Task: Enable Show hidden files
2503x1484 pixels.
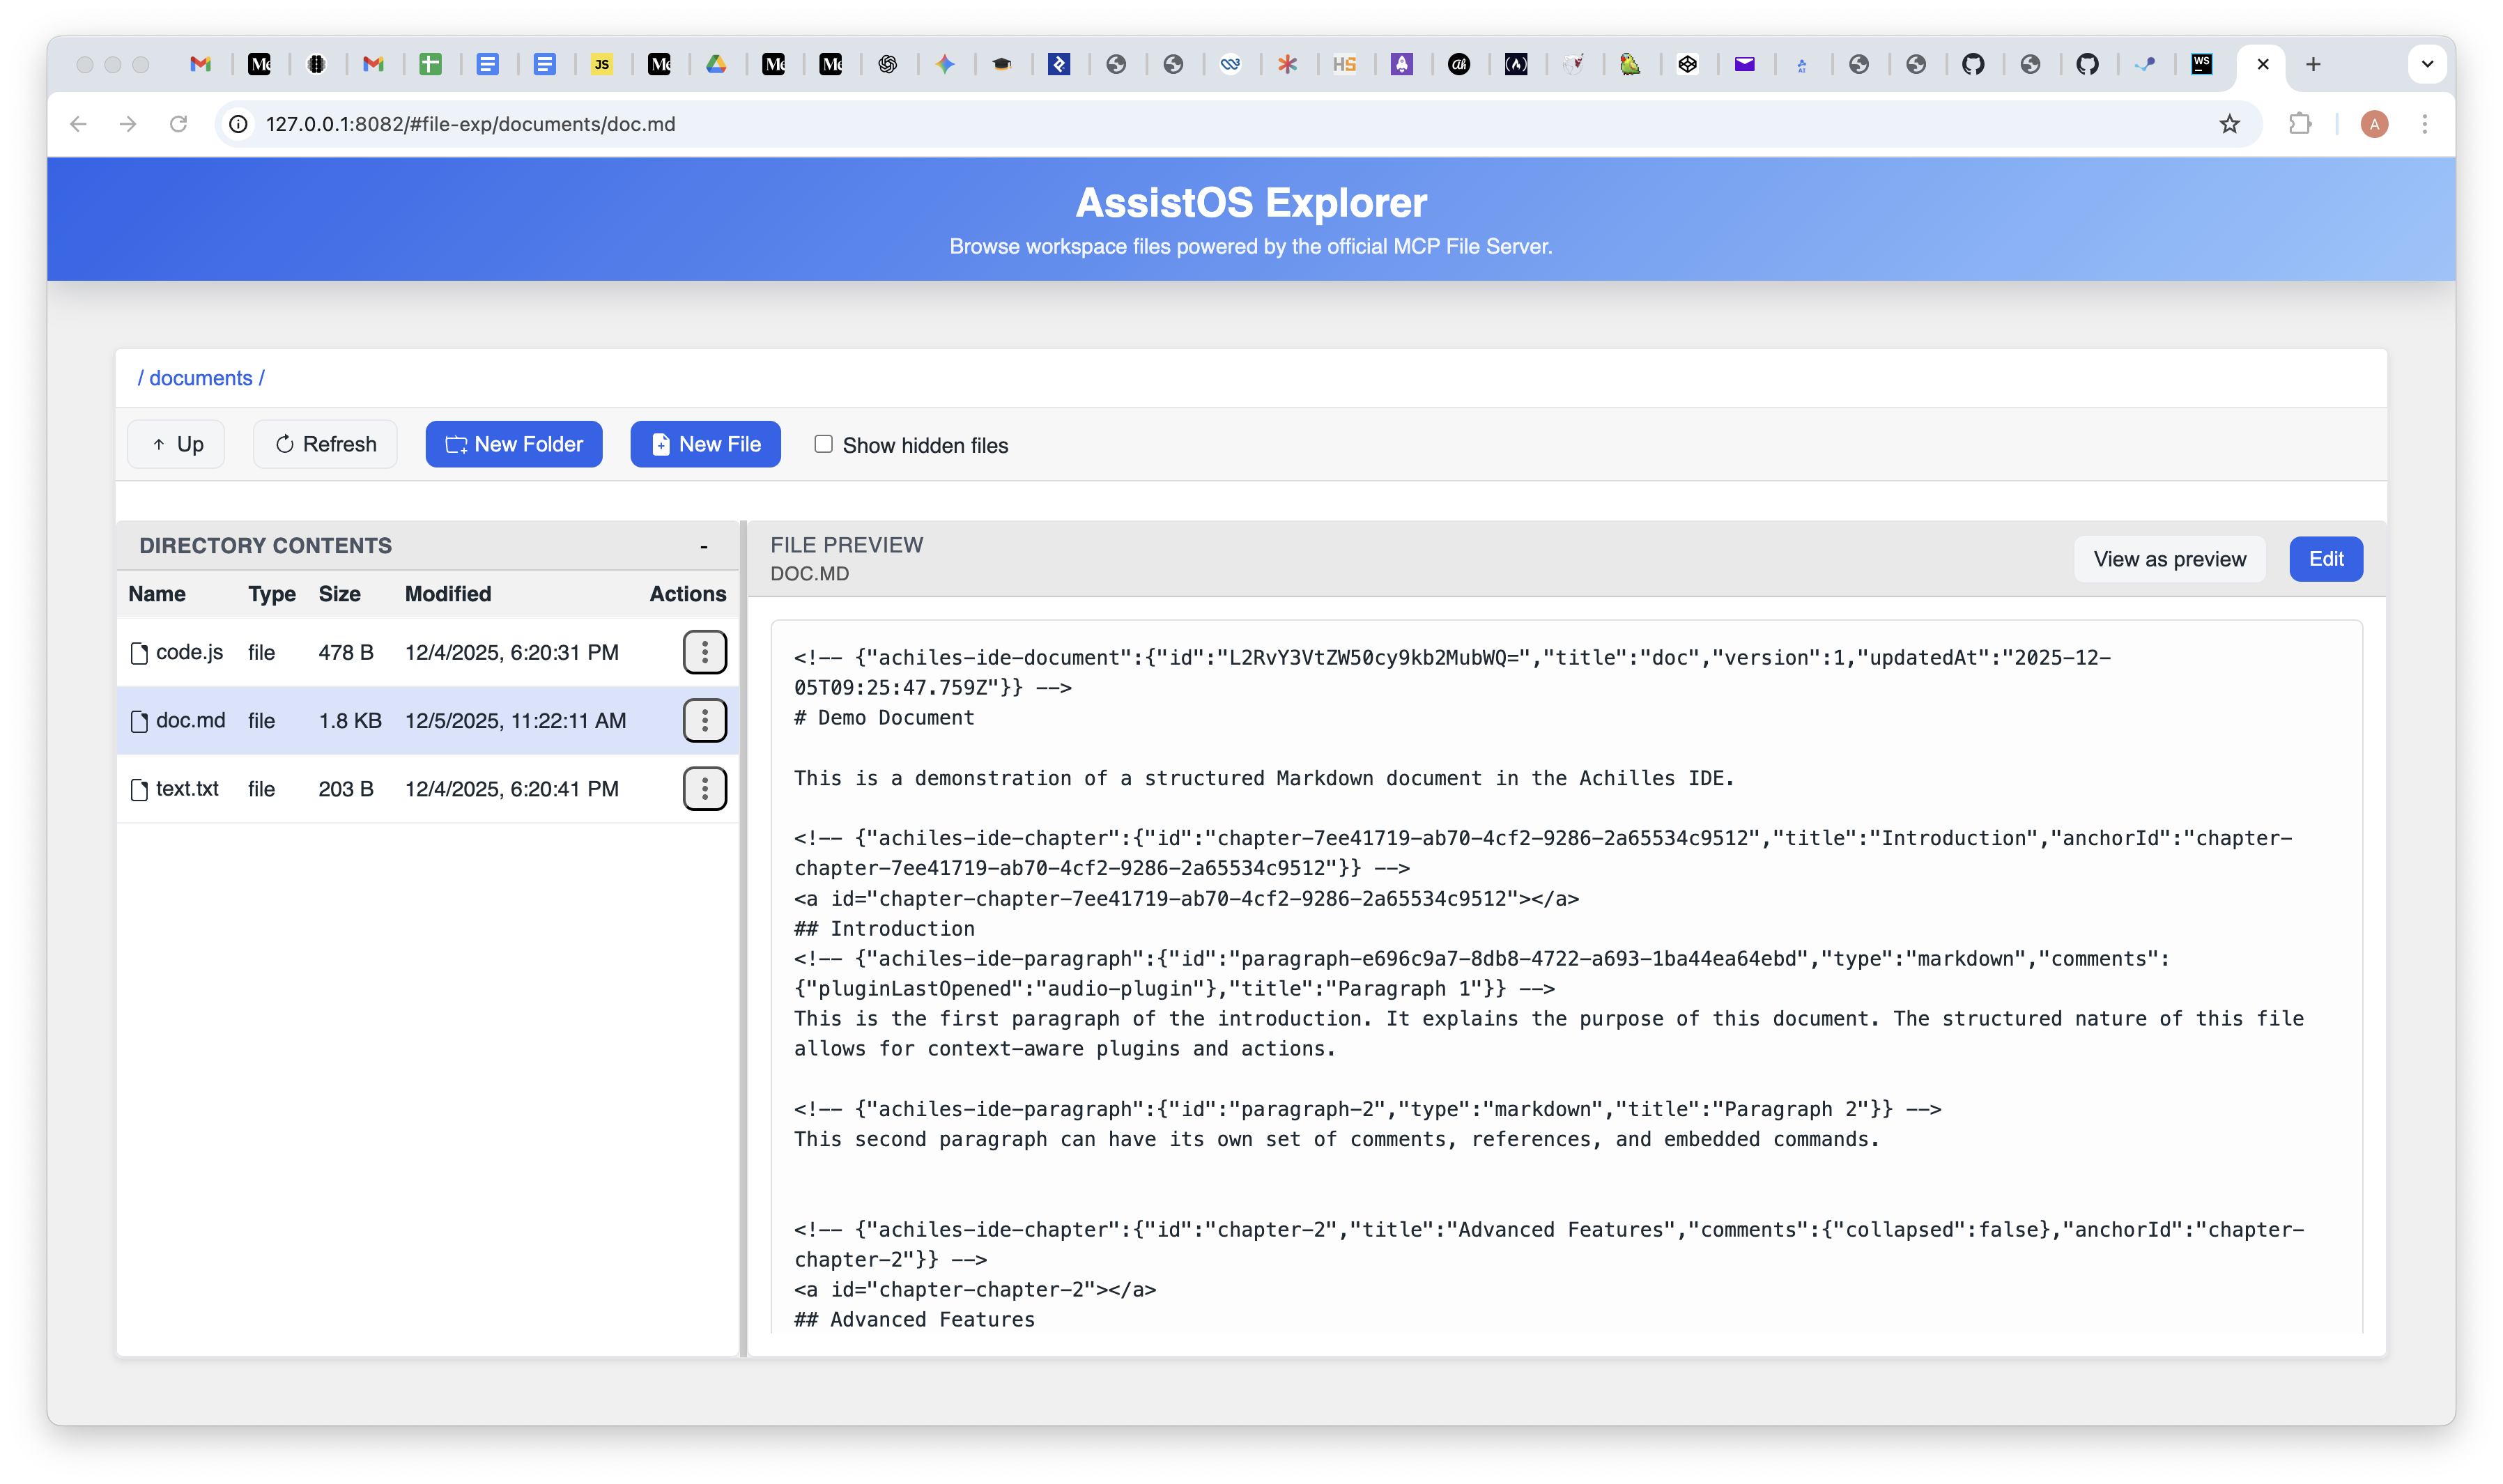Action: pyautogui.click(x=822, y=444)
